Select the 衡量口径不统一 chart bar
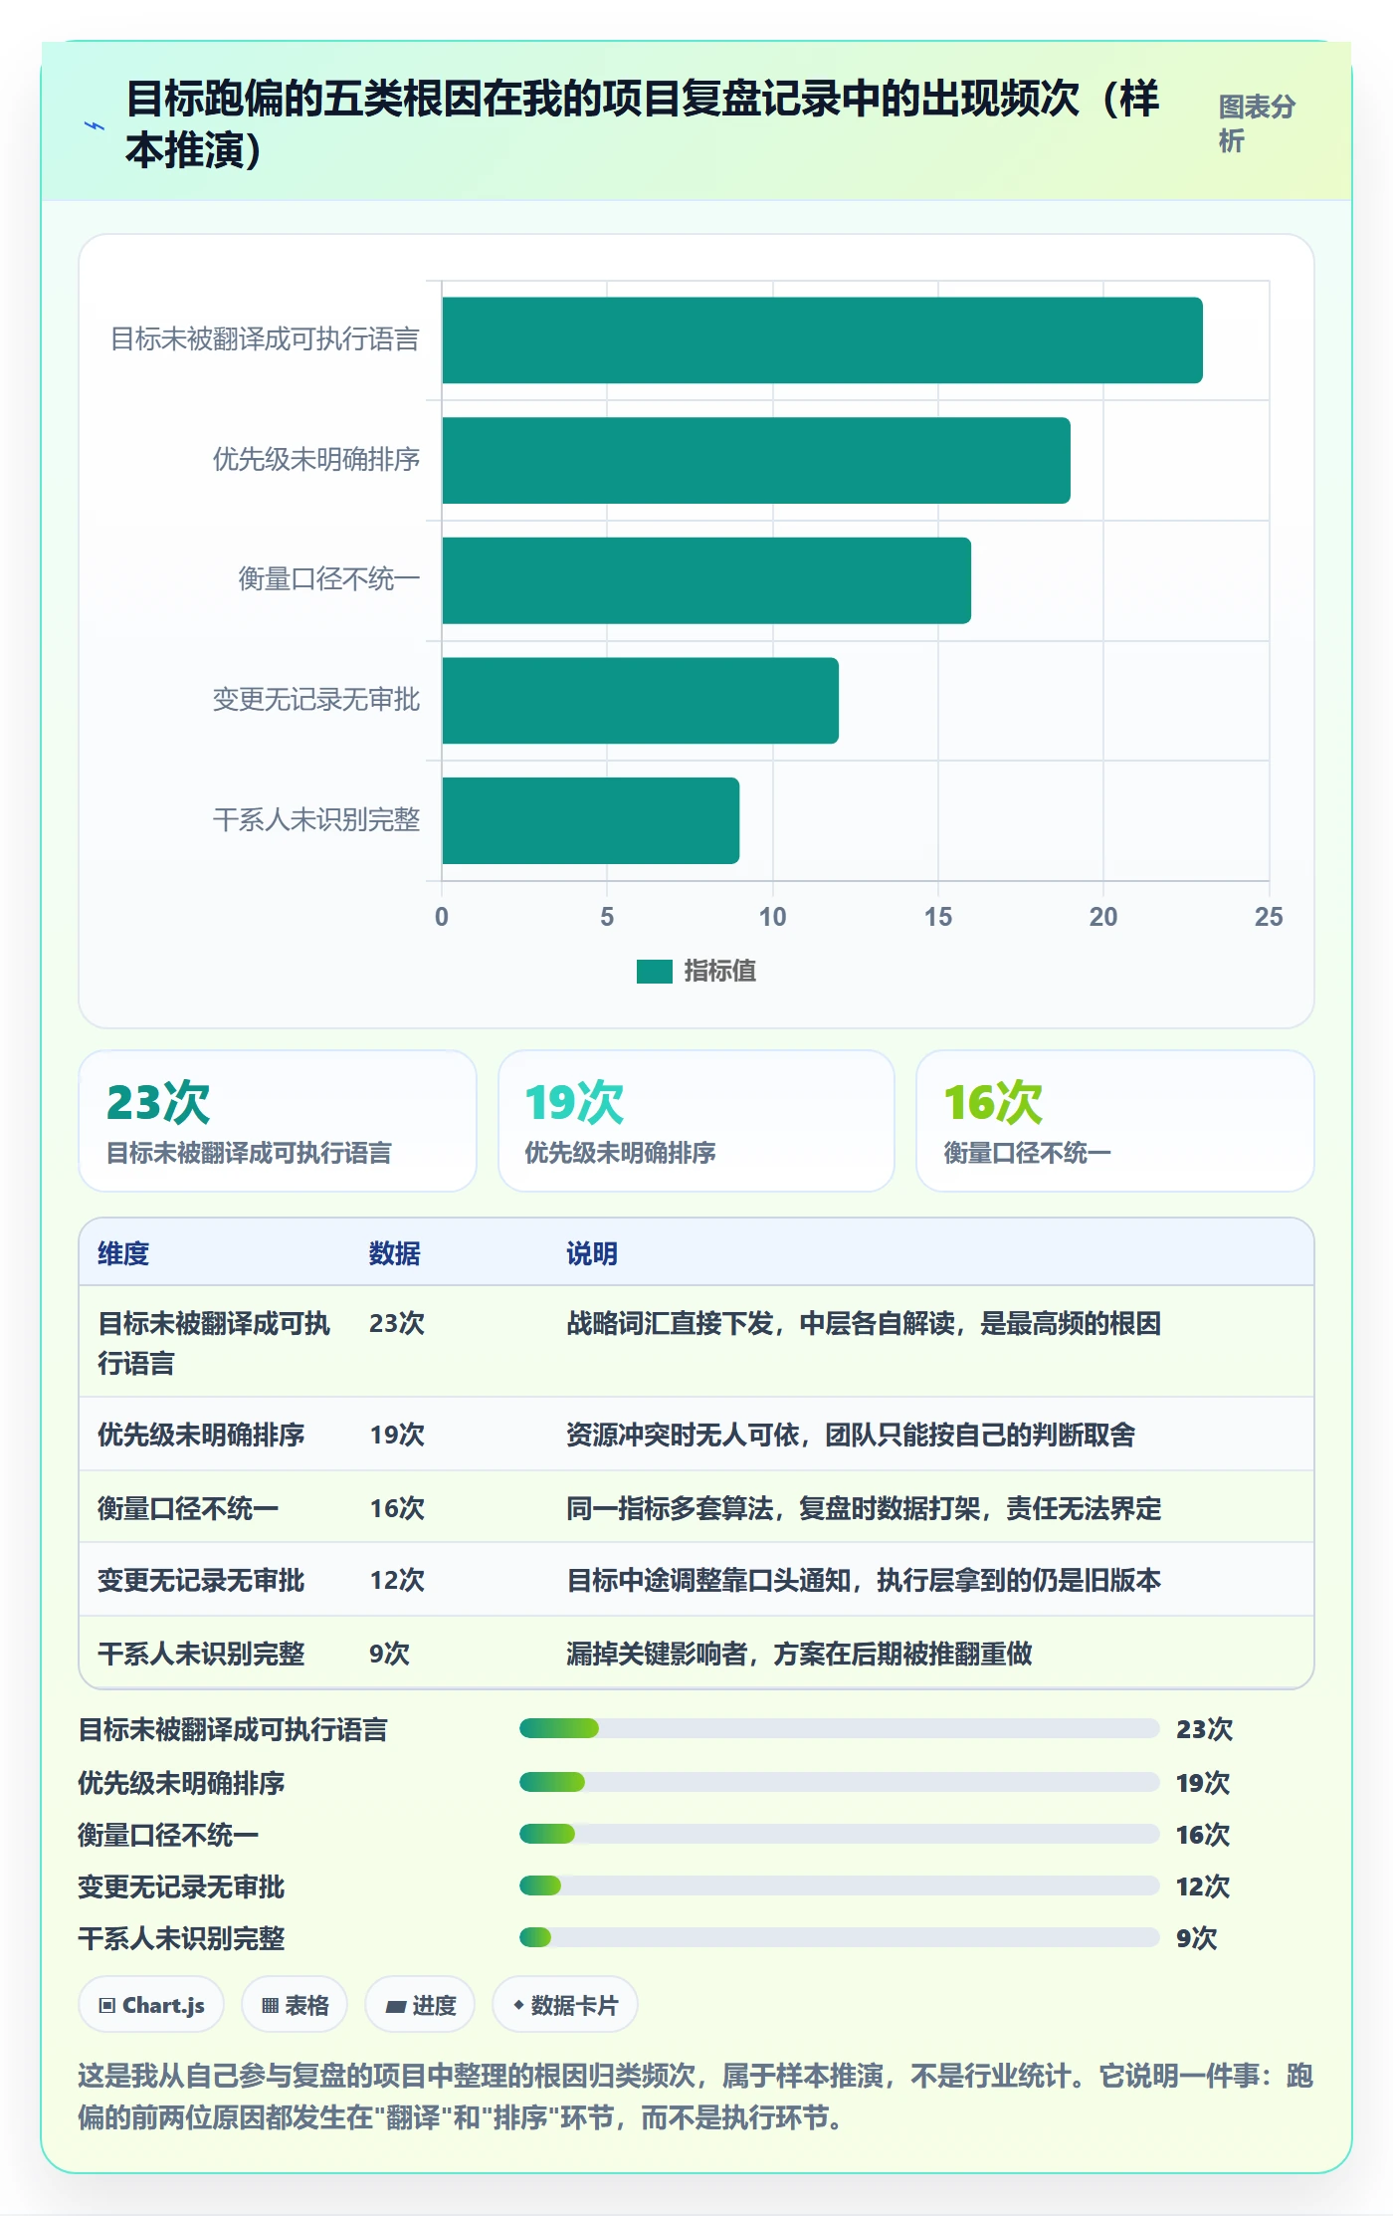 (706, 580)
